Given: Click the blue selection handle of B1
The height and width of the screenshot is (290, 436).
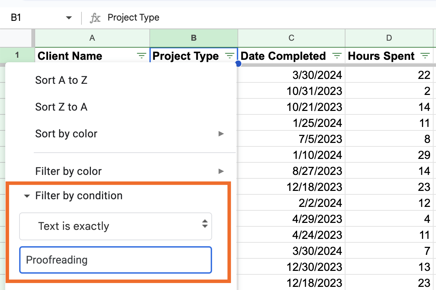Looking at the screenshot, I should [238, 64].
